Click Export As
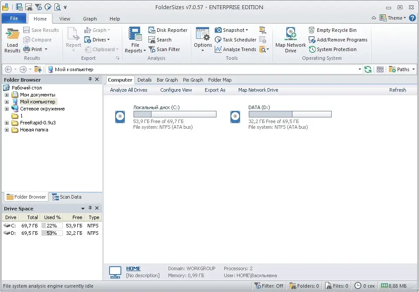The image size is (419, 292). 215,90
